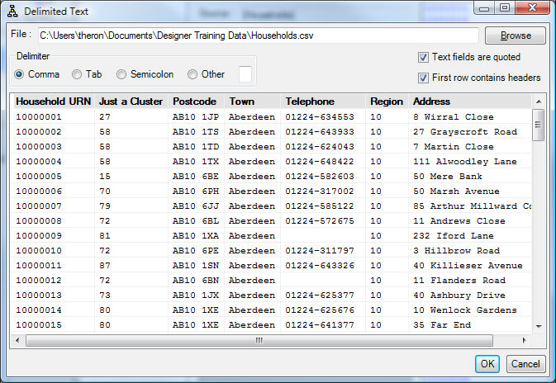Select cell 10000009 in Household URN

(39, 236)
